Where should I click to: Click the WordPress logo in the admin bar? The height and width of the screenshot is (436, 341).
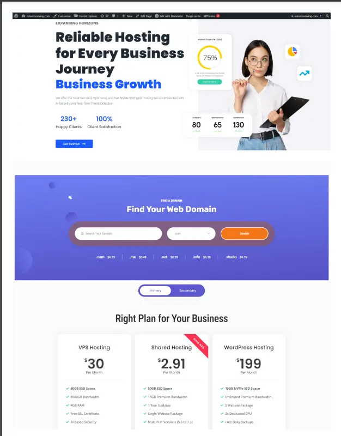pos(16,16)
